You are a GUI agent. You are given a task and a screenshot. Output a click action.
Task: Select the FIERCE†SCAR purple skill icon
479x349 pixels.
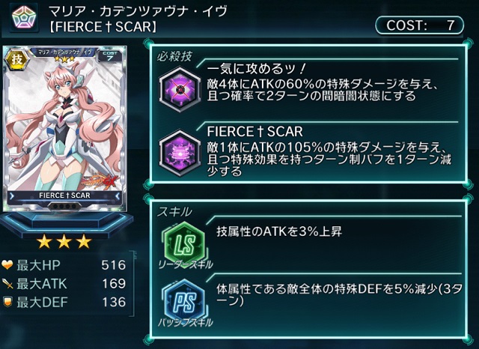tap(180, 153)
